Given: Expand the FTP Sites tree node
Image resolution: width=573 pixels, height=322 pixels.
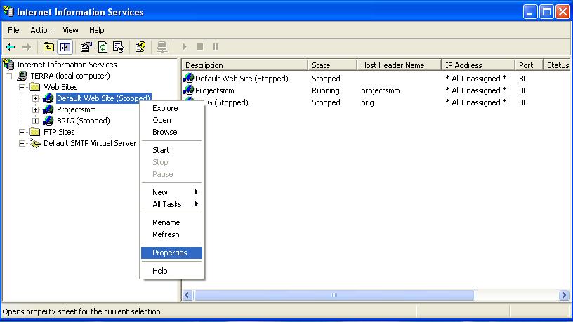Looking at the screenshot, I should (22, 132).
